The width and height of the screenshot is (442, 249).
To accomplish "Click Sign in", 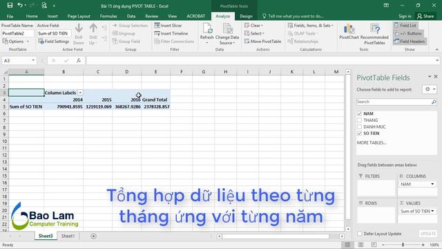I will tap(405, 16).
